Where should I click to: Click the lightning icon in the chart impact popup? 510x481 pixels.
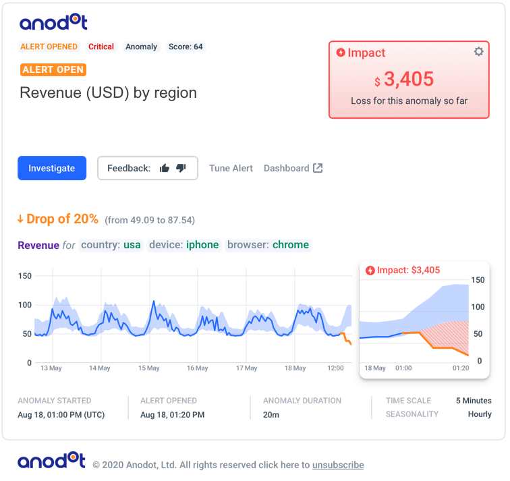(370, 271)
